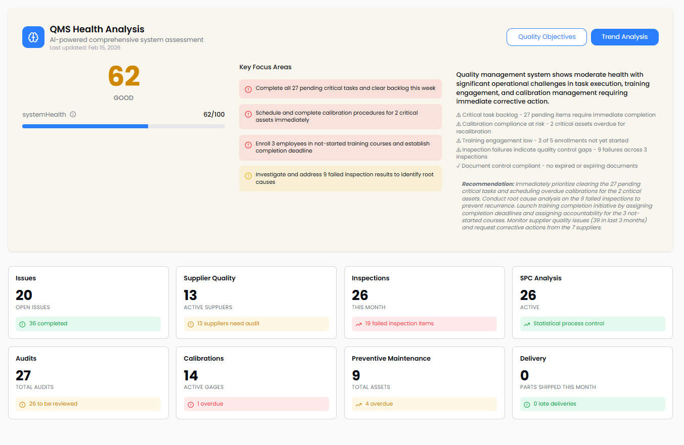The image size is (684, 445).
Task: Click the icon next to 36 completed
Action: click(x=22, y=324)
